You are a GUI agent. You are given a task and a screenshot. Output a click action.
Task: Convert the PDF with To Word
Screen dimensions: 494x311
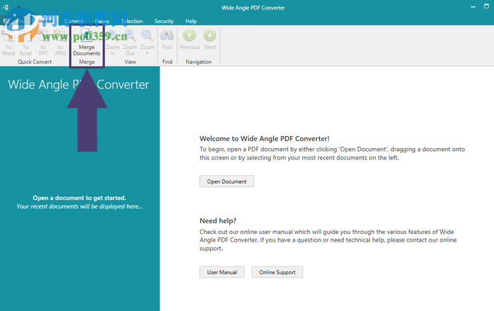point(8,43)
